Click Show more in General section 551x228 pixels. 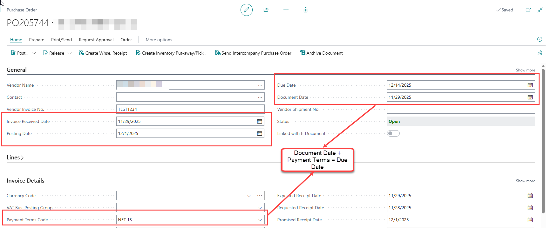525,70
